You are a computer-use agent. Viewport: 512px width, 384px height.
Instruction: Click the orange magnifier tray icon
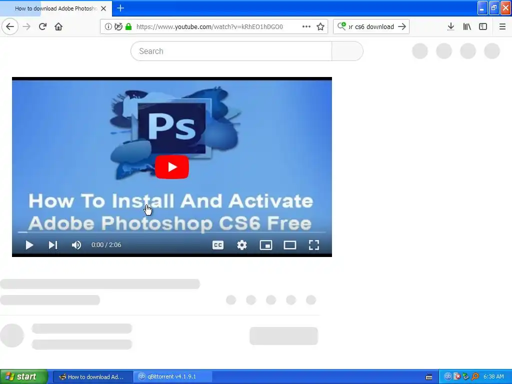point(475,376)
